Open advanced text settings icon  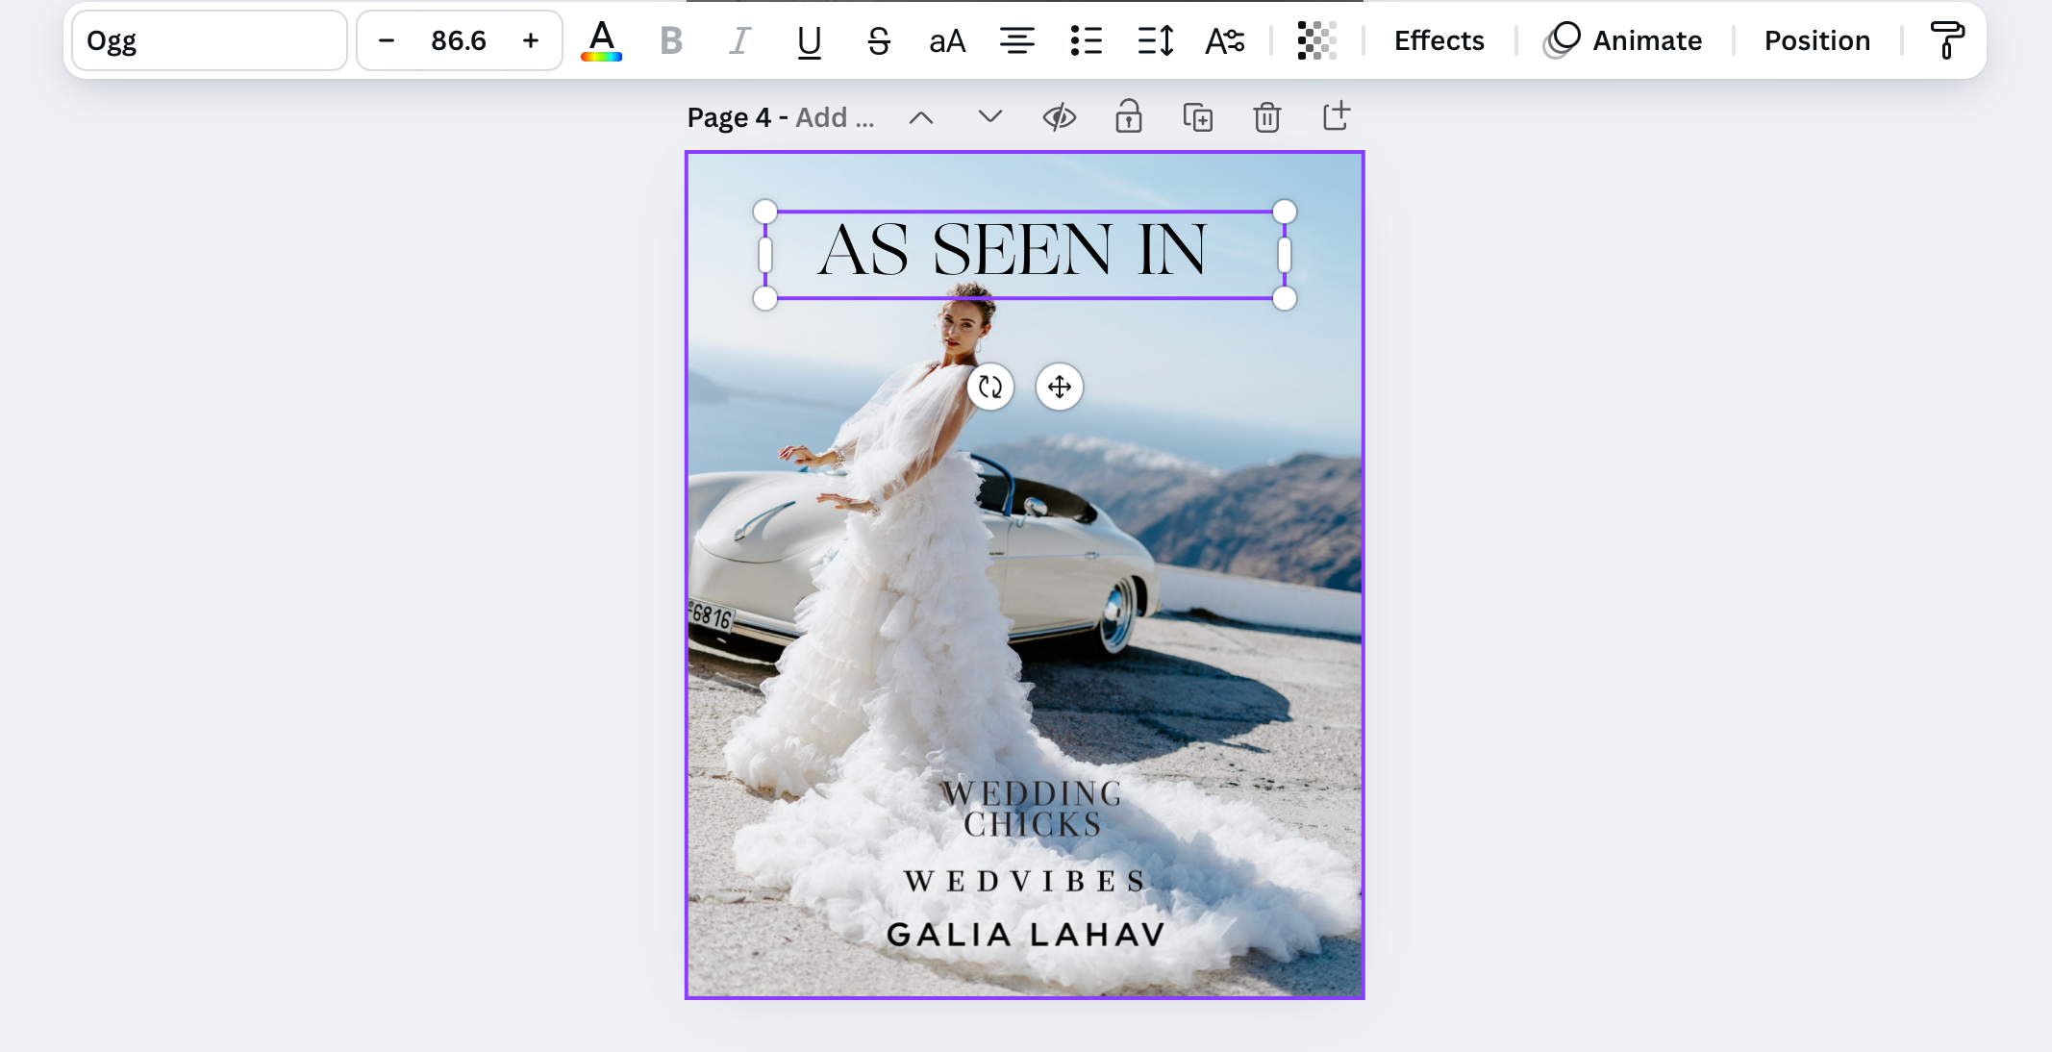point(1225,40)
